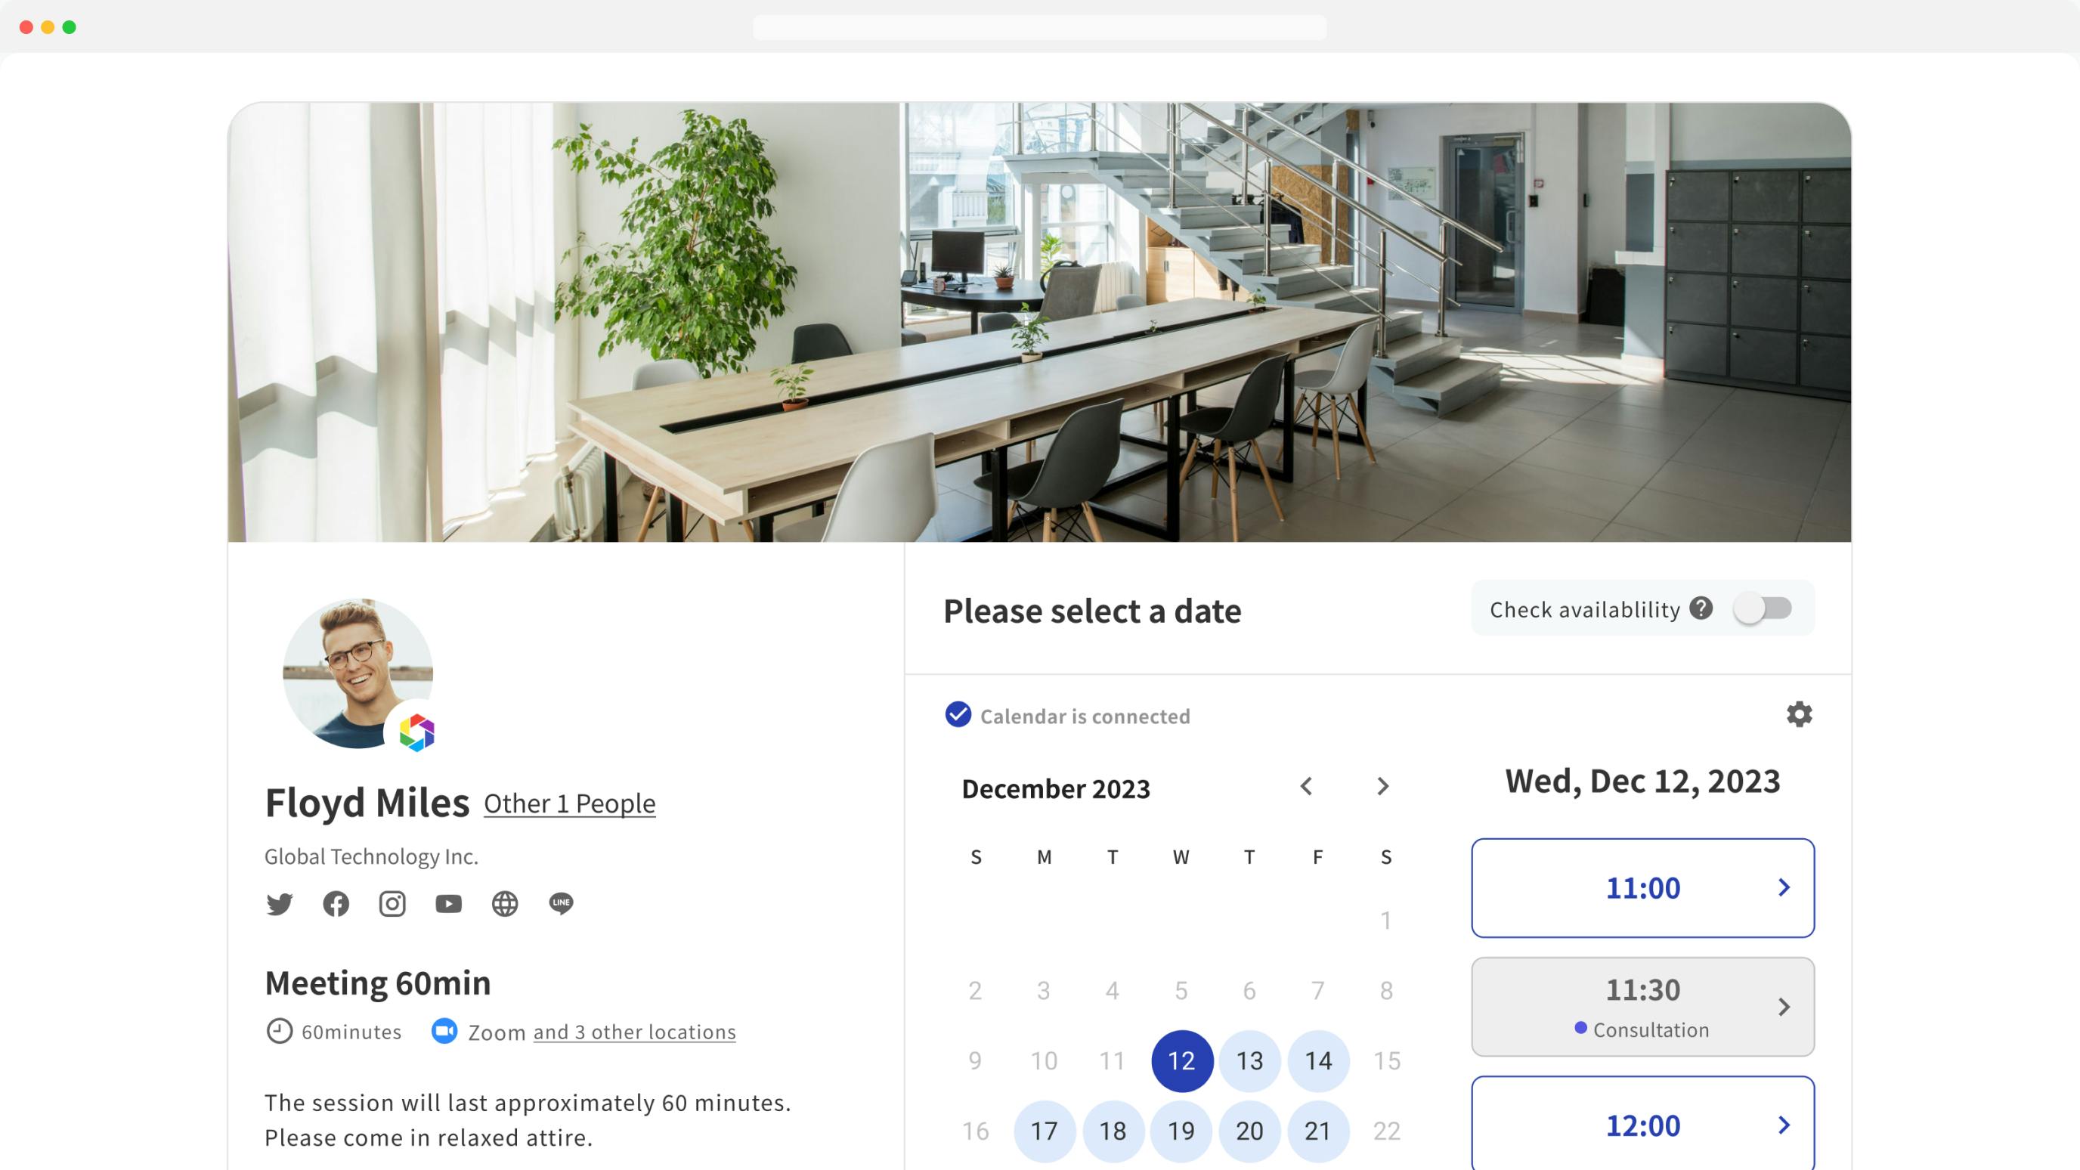
Task: Toggle the calendar connection status
Action: click(x=960, y=714)
